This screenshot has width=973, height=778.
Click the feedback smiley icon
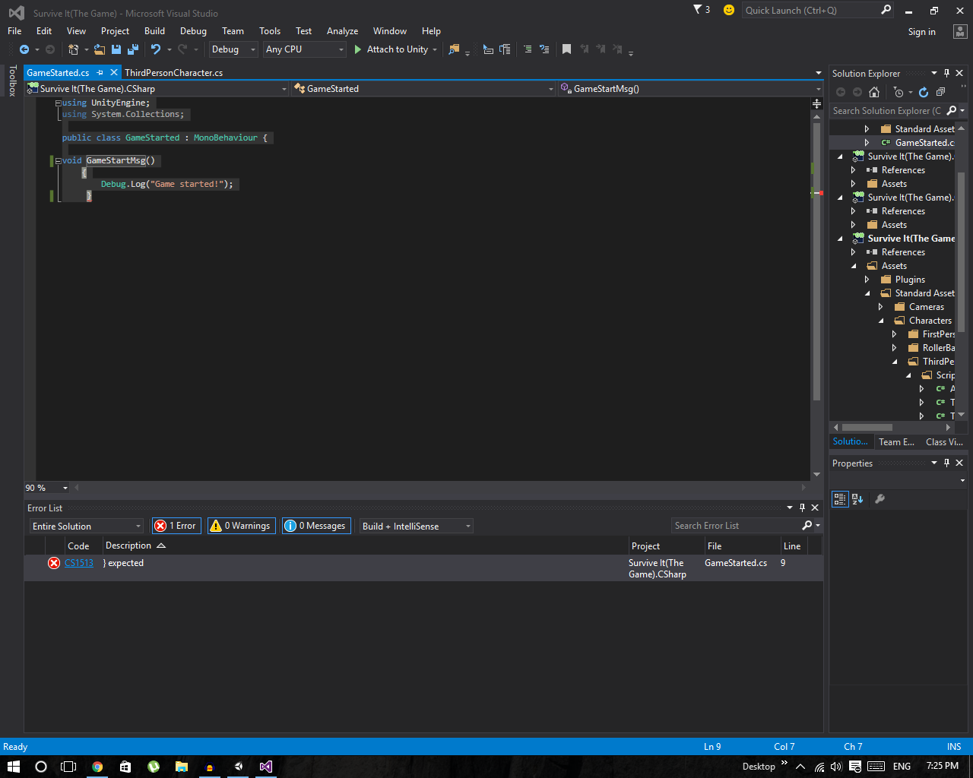click(729, 10)
